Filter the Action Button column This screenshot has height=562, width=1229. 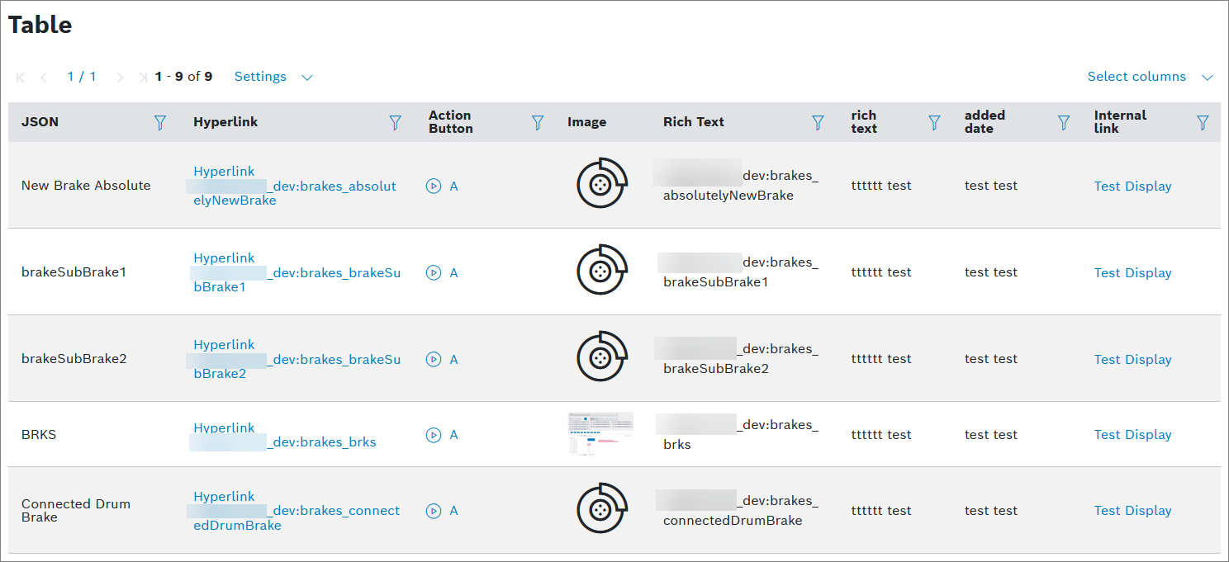(x=538, y=123)
